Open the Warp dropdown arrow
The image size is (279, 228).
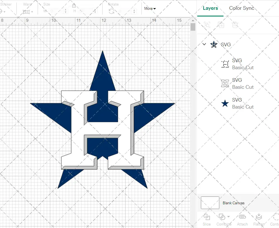tap(32, 12)
